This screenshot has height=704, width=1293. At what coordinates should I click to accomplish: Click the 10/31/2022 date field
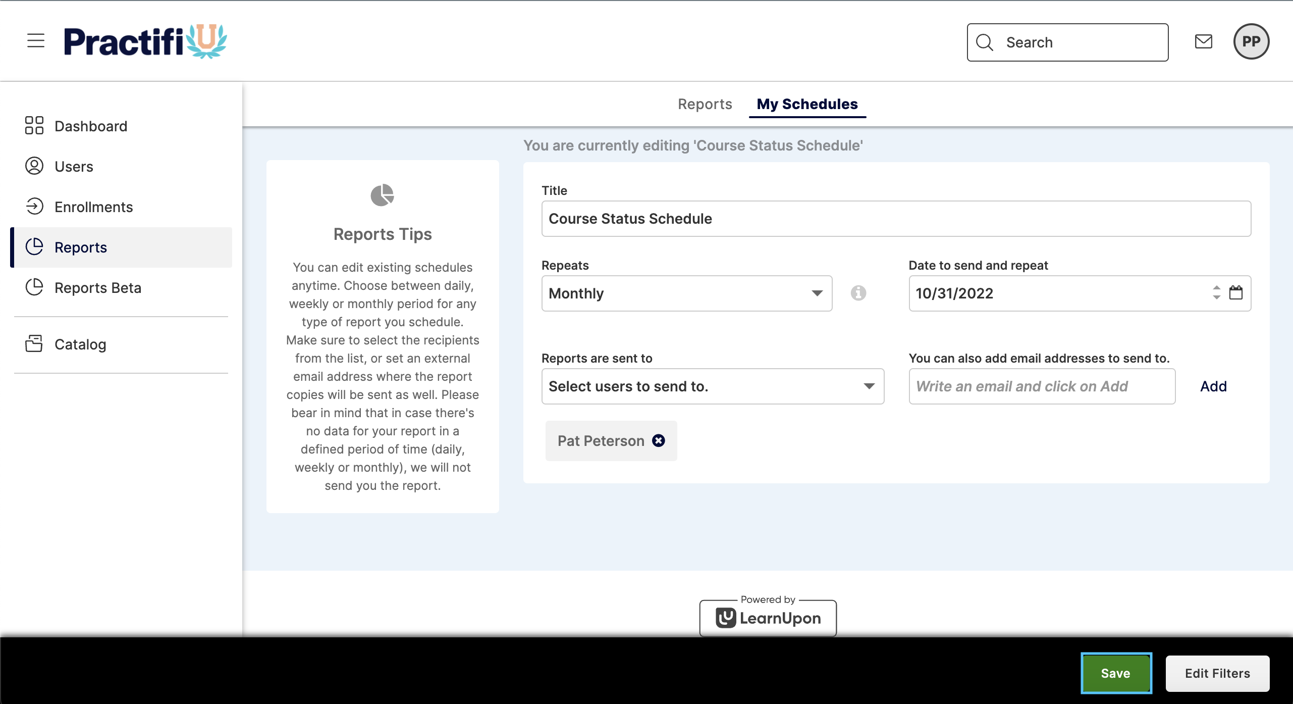[x=1080, y=293]
